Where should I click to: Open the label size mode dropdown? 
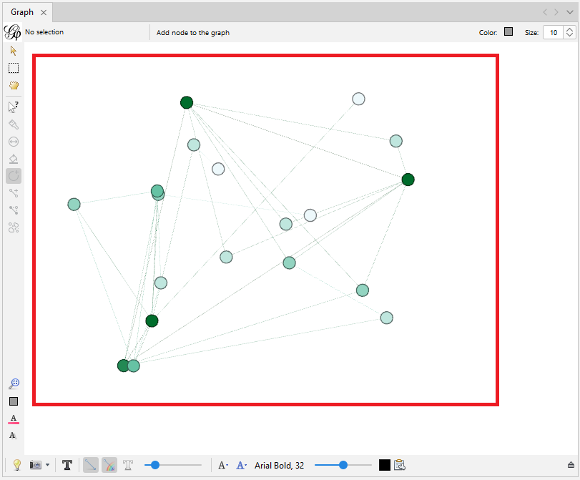pyautogui.click(x=223, y=465)
